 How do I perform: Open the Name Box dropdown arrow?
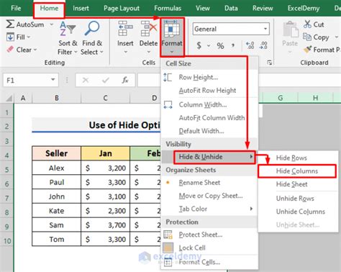point(53,80)
